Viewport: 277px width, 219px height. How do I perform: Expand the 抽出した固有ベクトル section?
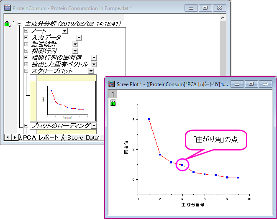(x=26, y=64)
